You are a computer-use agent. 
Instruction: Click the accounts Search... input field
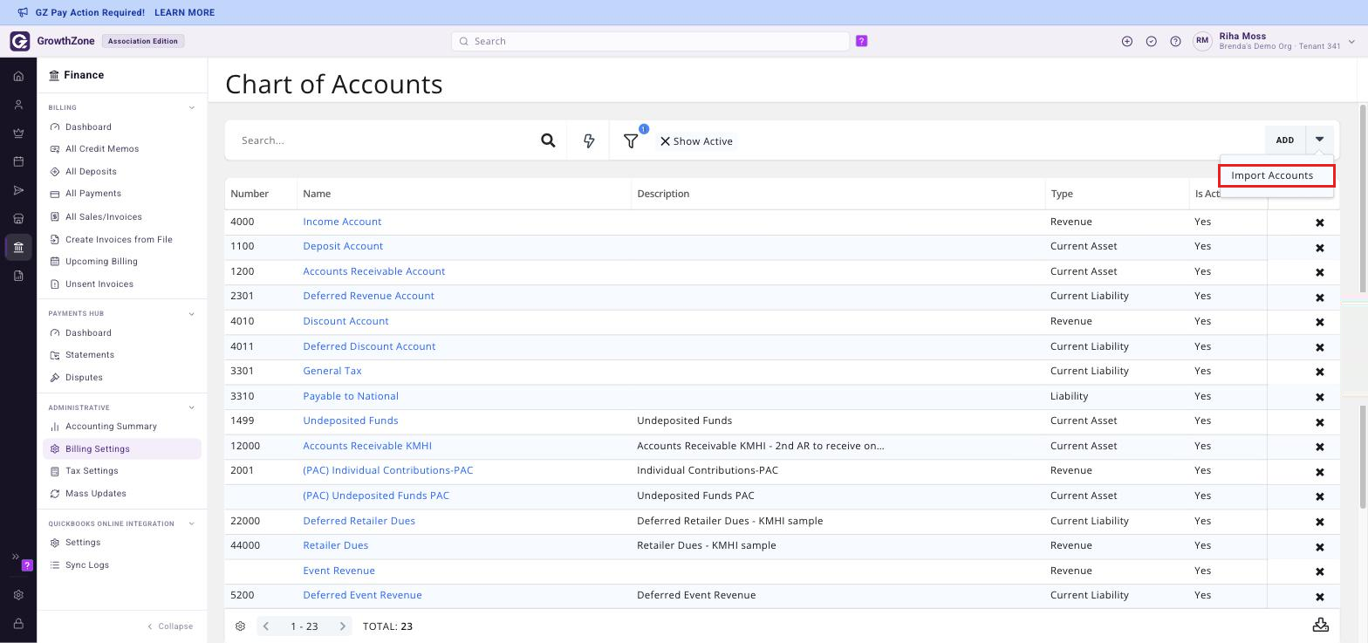click(x=384, y=140)
